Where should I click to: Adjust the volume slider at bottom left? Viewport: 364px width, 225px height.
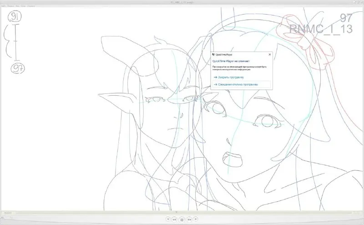8,217
